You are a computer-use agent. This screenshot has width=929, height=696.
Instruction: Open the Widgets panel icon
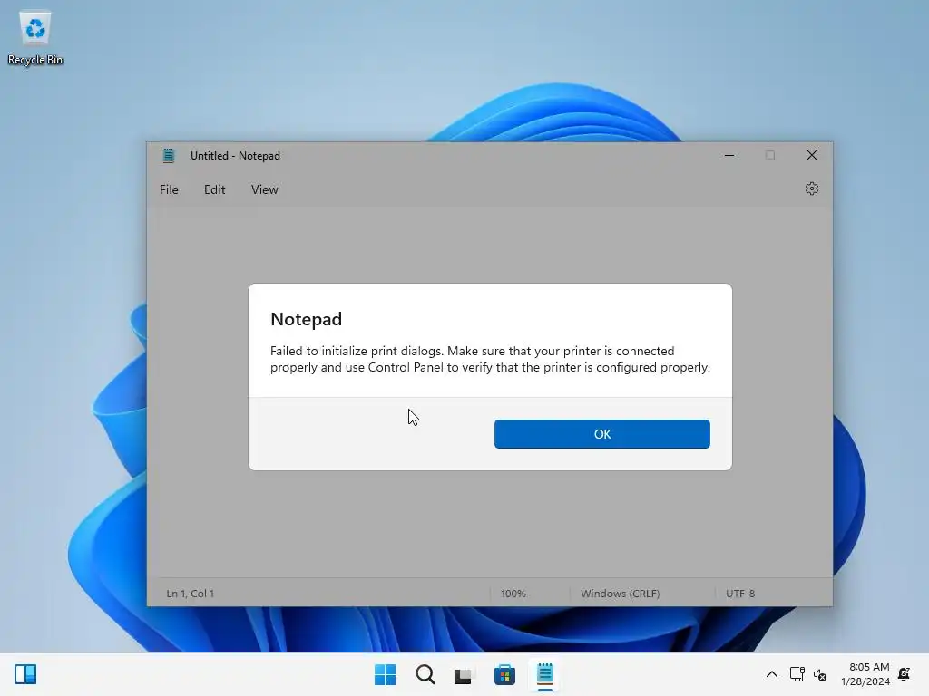click(25, 674)
